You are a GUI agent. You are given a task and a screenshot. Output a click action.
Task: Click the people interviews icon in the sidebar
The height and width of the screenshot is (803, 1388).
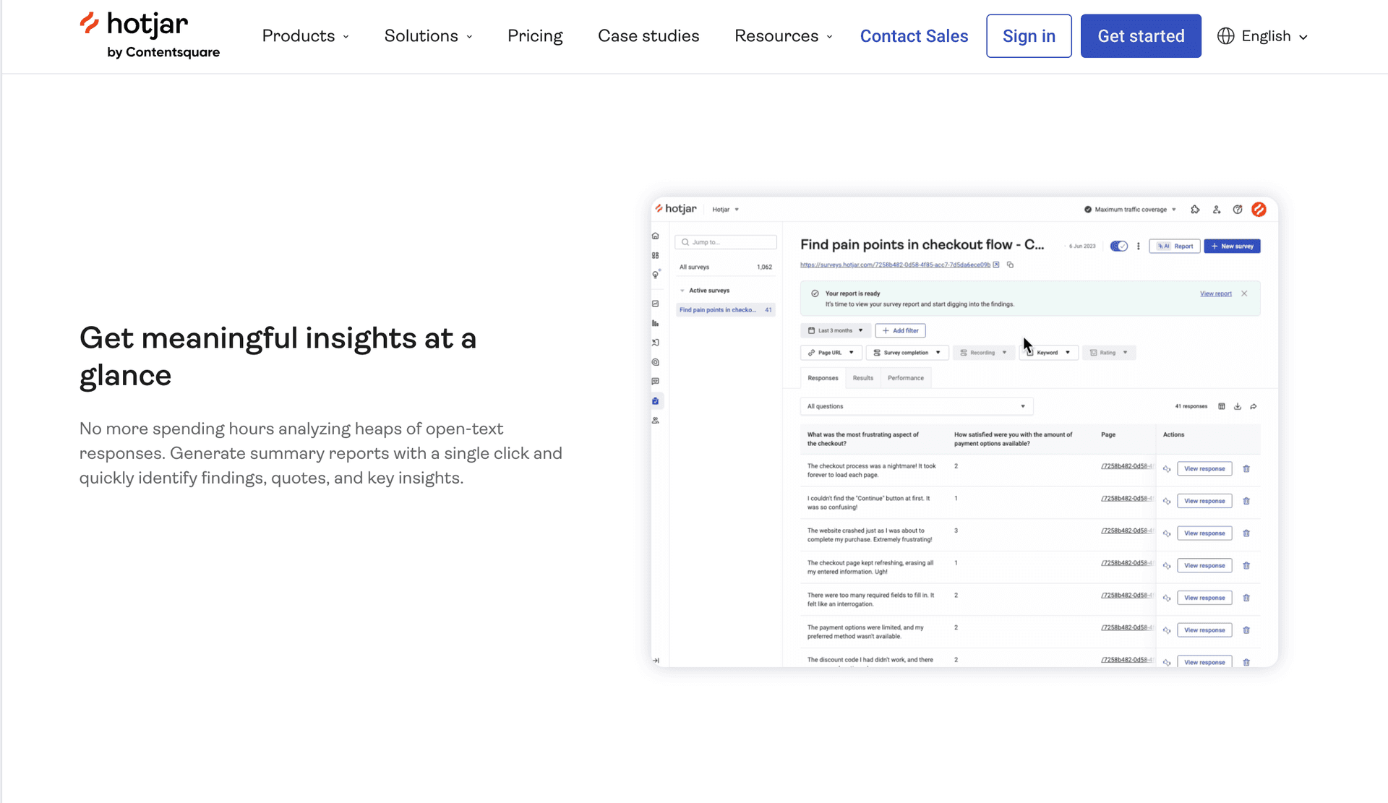[656, 420]
